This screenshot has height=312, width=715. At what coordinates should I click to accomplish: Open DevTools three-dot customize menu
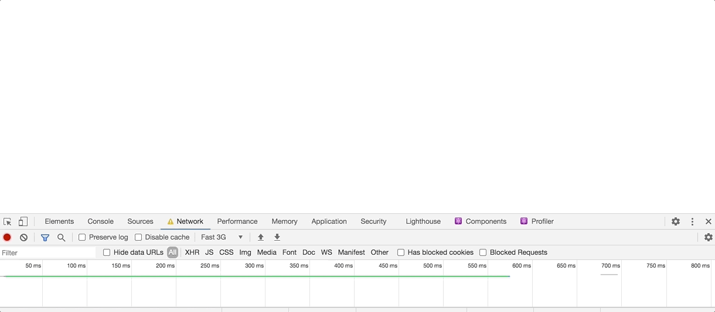point(692,221)
